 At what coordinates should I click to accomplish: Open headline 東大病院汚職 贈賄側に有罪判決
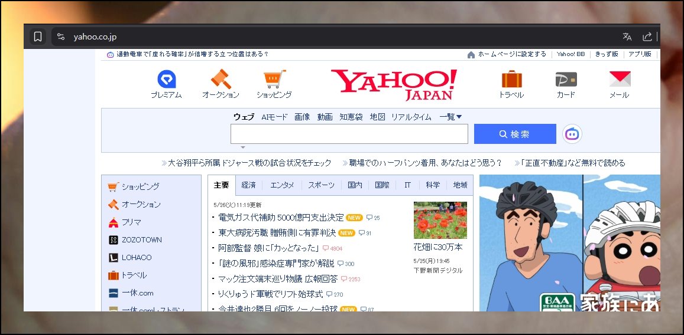[x=277, y=233]
